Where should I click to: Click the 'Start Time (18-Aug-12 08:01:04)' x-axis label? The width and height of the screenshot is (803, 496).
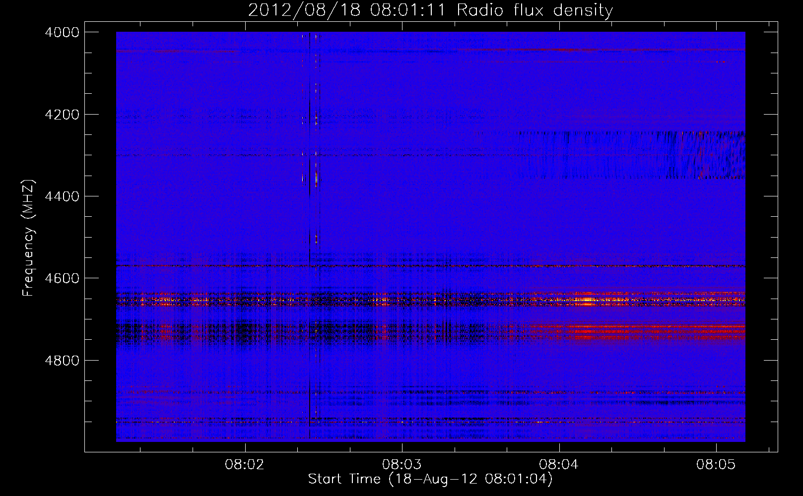[x=430, y=479]
